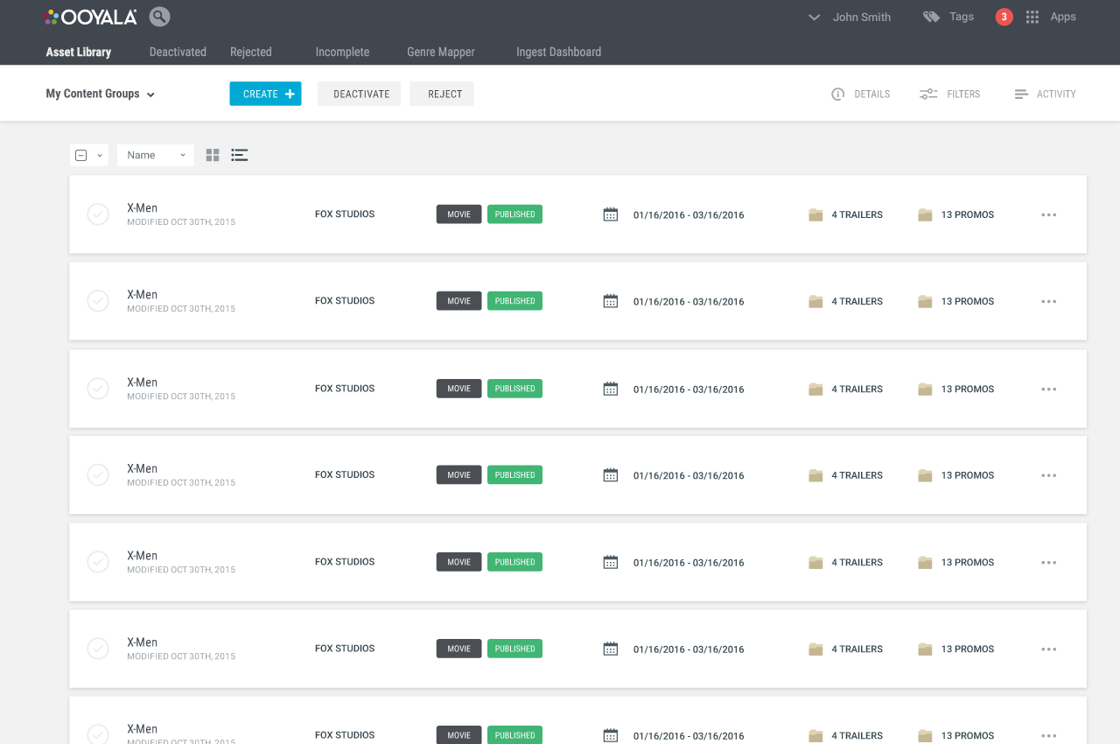Open the DETAILS panel label

point(872,94)
